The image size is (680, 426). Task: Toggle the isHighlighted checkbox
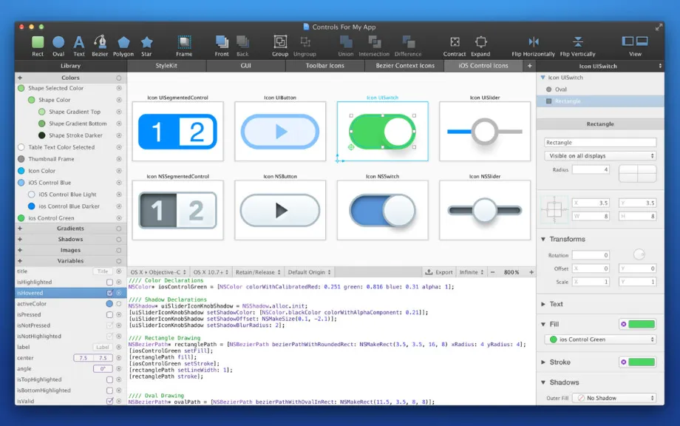(109, 283)
